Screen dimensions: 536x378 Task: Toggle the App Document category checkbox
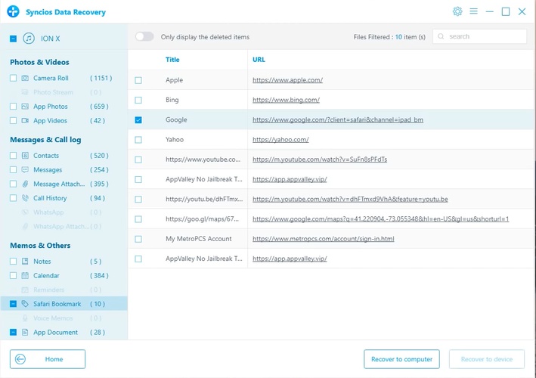coord(13,332)
